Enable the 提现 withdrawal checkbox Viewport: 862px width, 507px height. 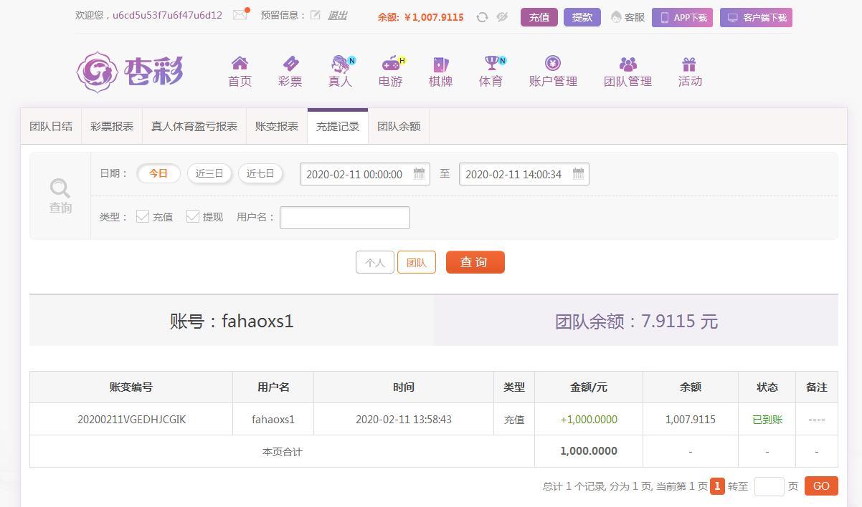(x=193, y=216)
